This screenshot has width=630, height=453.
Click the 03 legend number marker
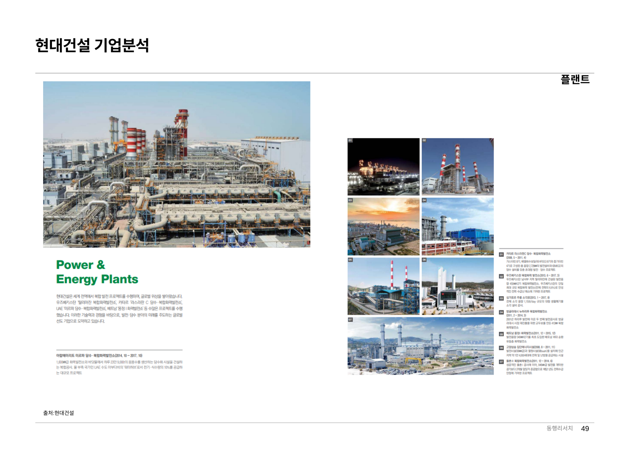[x=501, y=298]
